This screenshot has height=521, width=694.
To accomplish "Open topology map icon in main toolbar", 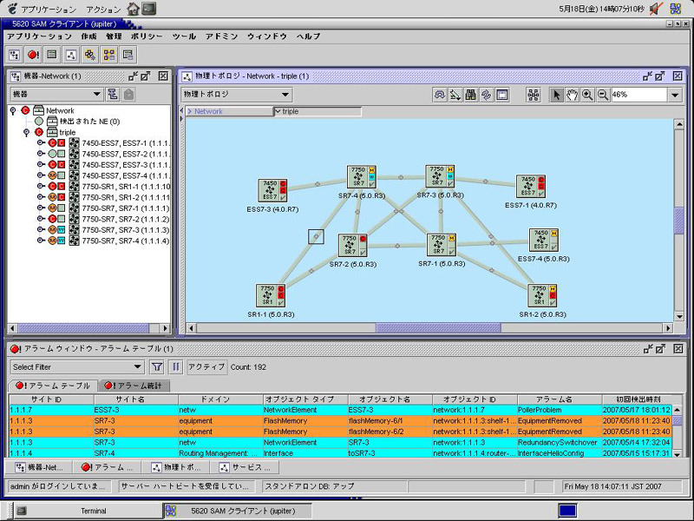I will [x=71, y=55].
